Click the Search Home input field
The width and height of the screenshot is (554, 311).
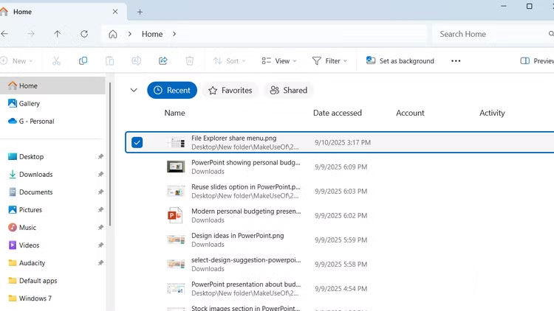coord(488,34)
